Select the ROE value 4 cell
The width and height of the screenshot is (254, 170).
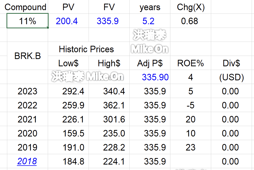coord(191,77)
